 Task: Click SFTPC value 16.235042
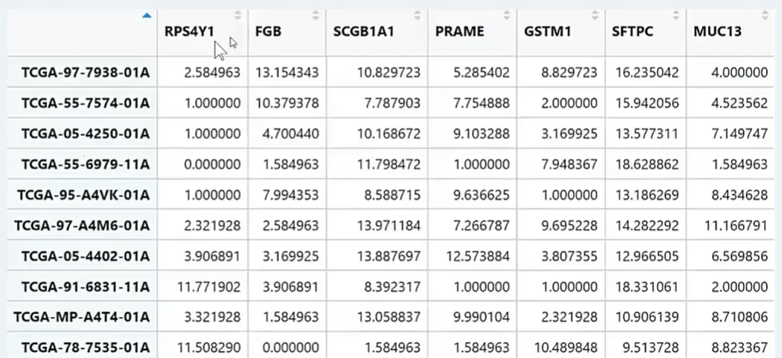(647, 72)
